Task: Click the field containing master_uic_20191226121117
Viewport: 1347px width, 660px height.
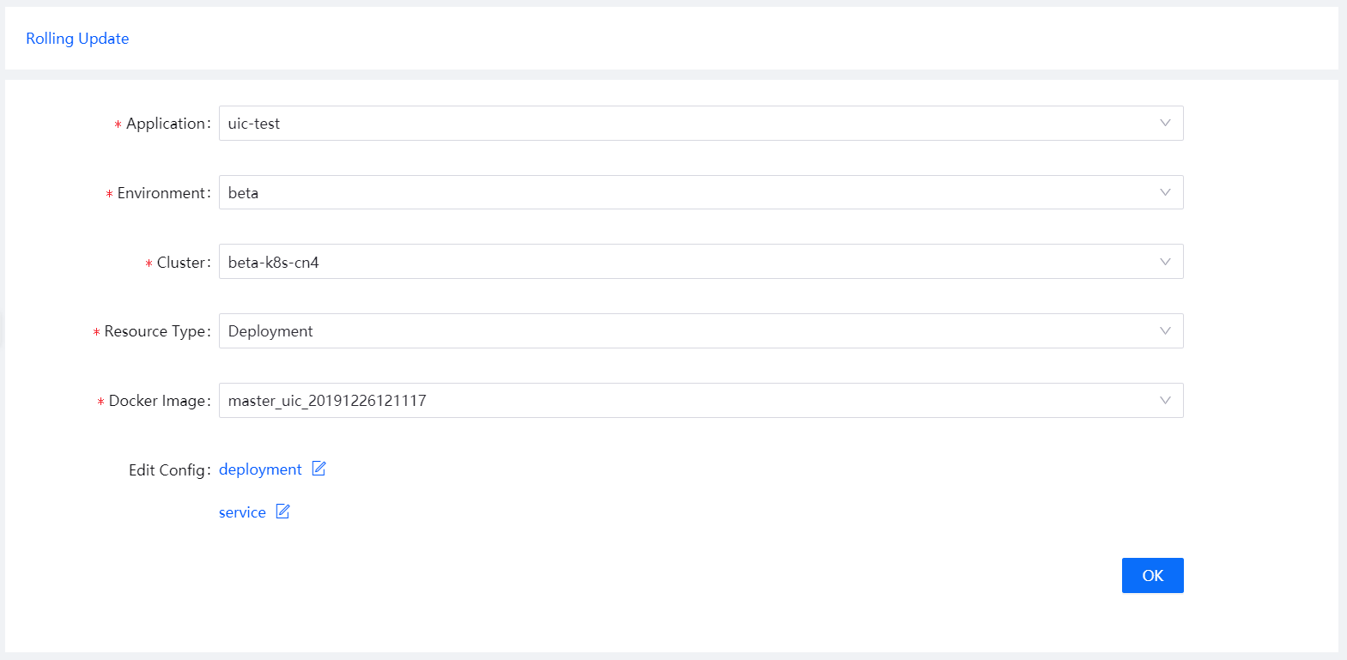Action: tap(601, 400)
